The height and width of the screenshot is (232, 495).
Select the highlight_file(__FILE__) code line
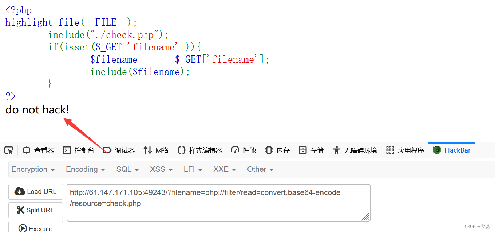click(x=71, y=22)
